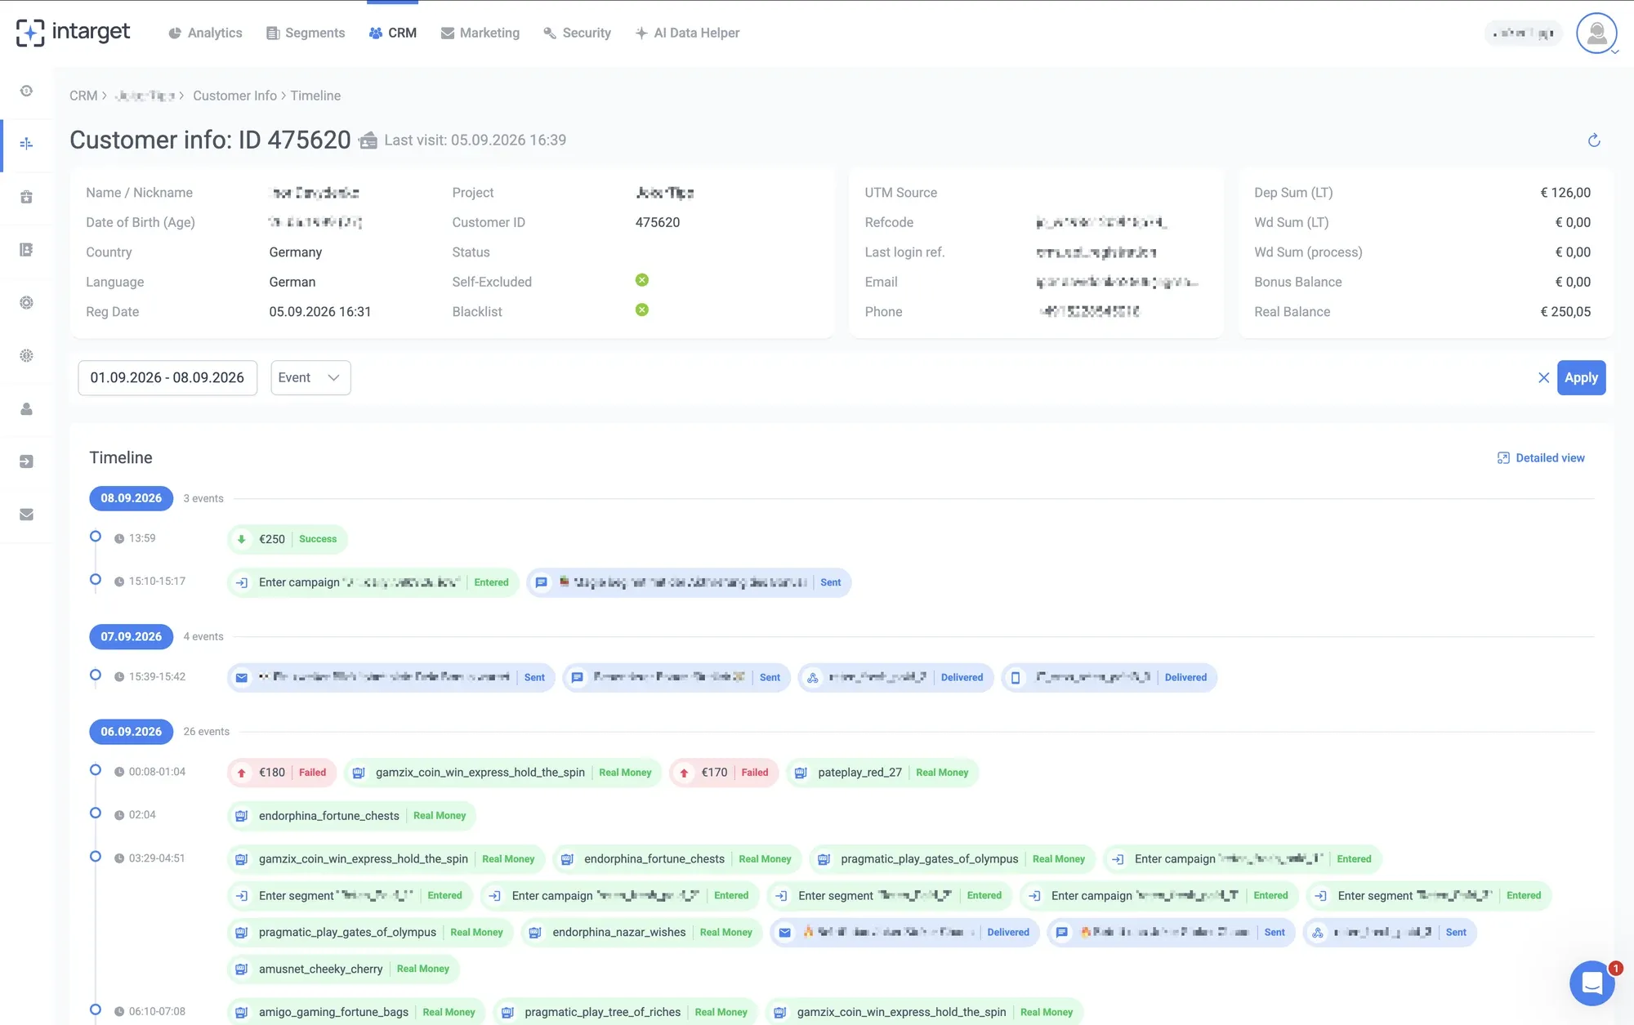Click the card icon next to customer ID

coord(368,140)
